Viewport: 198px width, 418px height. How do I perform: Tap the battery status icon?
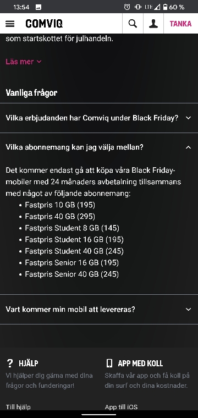(165, 7)
